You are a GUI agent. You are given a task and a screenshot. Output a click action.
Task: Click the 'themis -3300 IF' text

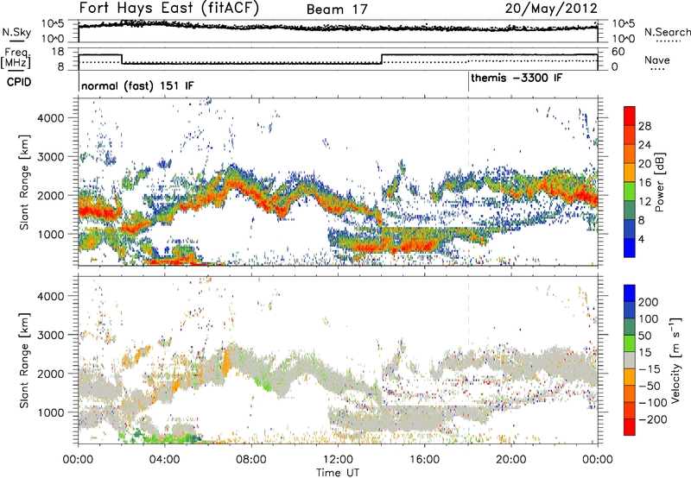[x=517, y=78]
